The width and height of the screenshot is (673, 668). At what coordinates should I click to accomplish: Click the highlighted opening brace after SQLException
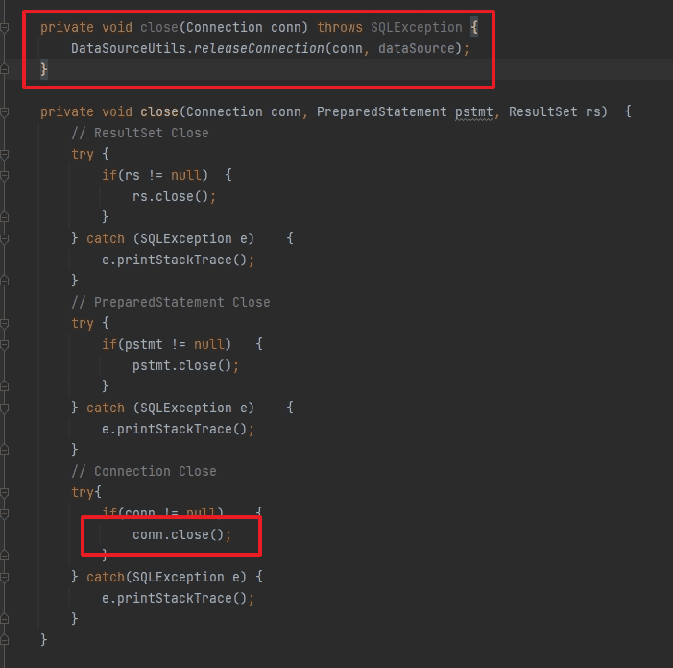coord(474,28)
